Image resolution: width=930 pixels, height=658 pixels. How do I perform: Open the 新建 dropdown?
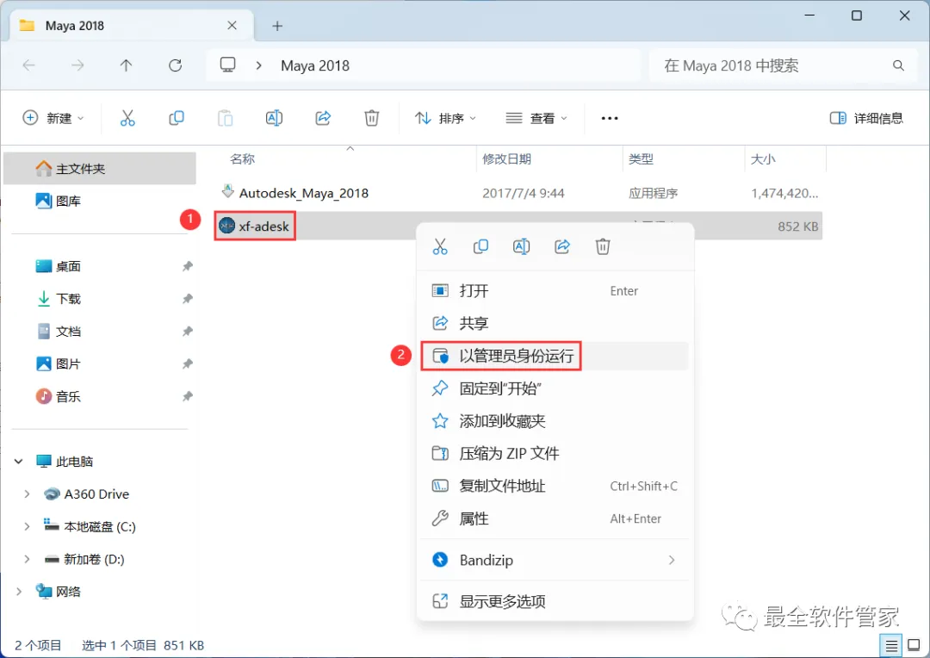click(53, 118)
